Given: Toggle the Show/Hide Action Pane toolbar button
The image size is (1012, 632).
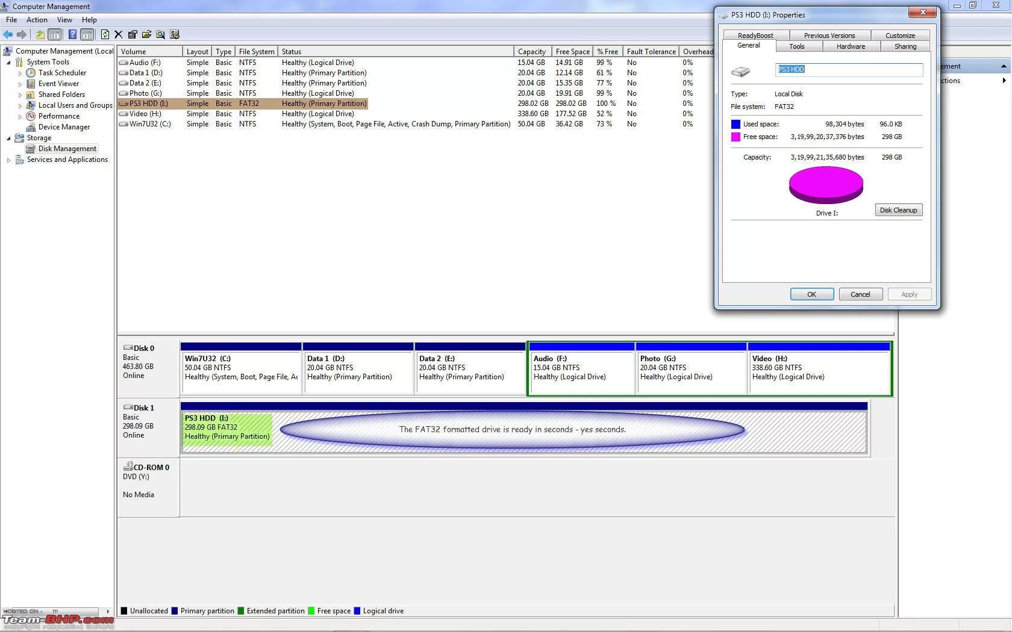Looking at the screenshot, I should point(87,35).
